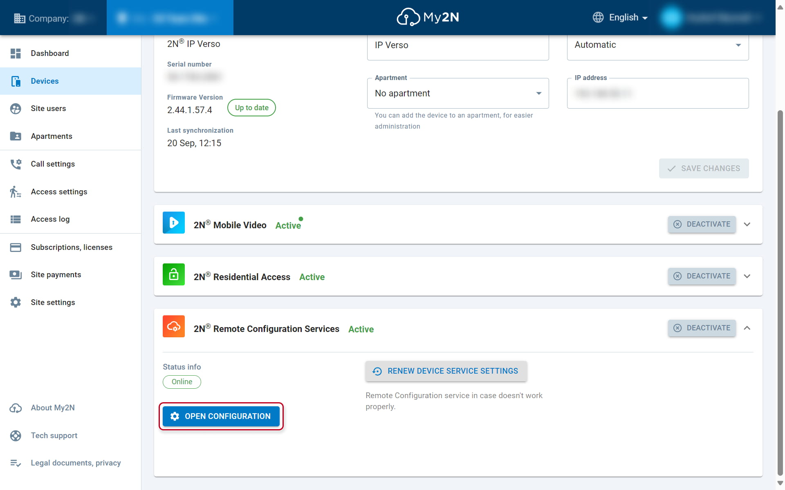Go to Site users page
This screenshot has height=490, width=785.
pos(70,109)
